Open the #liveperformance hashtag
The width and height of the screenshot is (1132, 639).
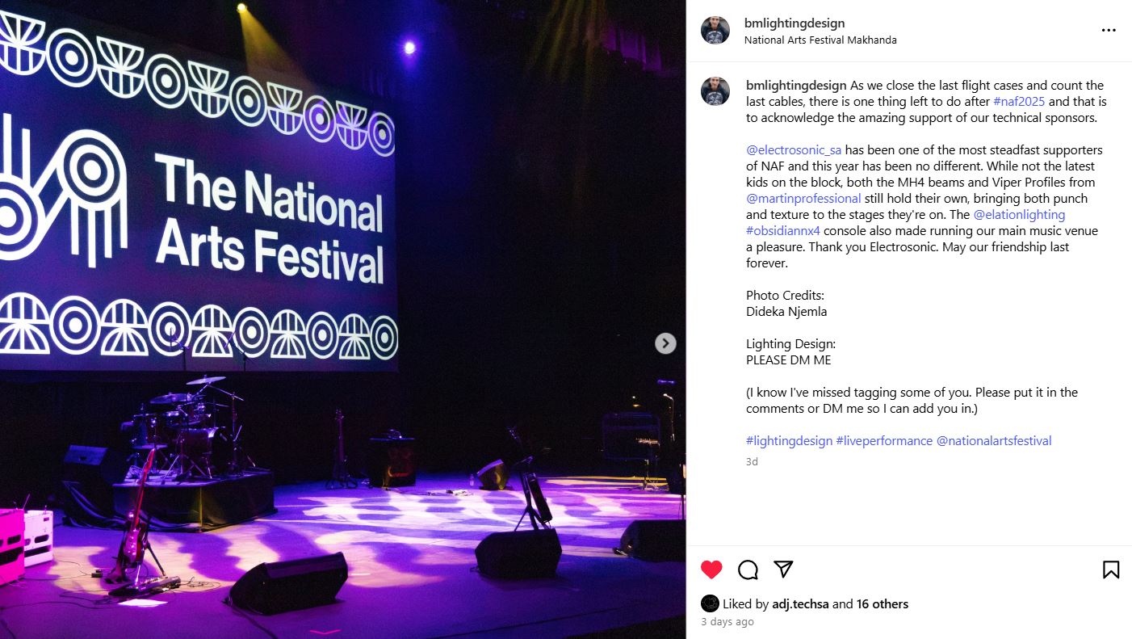(884, 441)
